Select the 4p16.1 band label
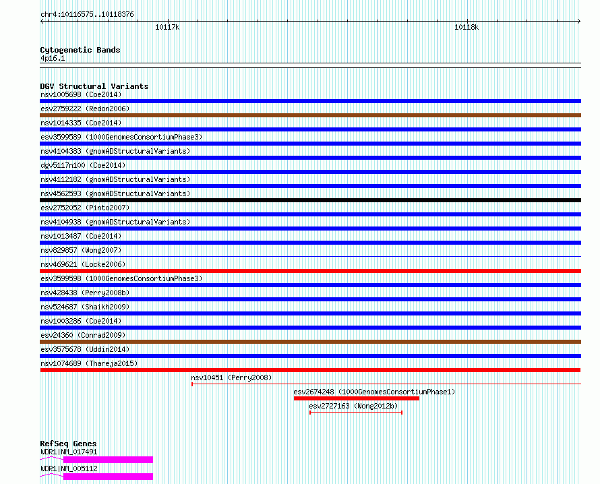600x484 pixels. coord(53,59)
